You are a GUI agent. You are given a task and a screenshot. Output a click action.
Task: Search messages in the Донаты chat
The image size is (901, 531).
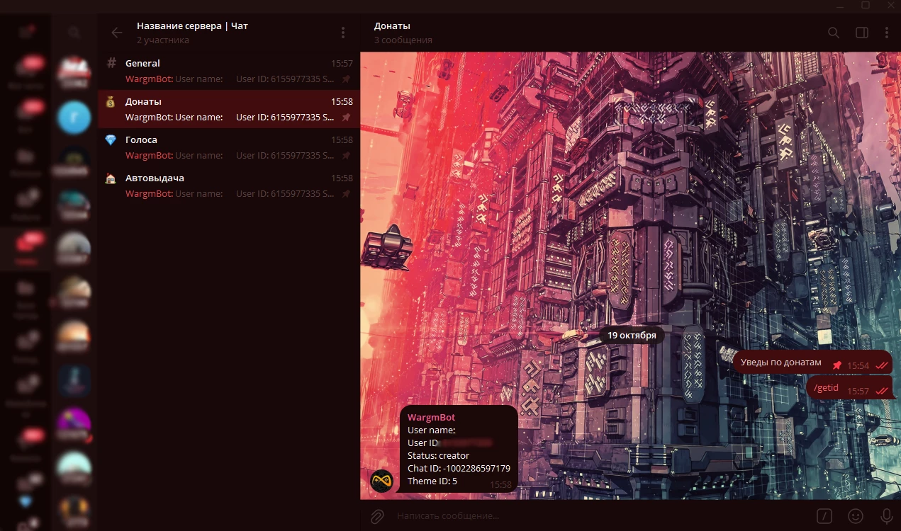click(x=834, y=33)
